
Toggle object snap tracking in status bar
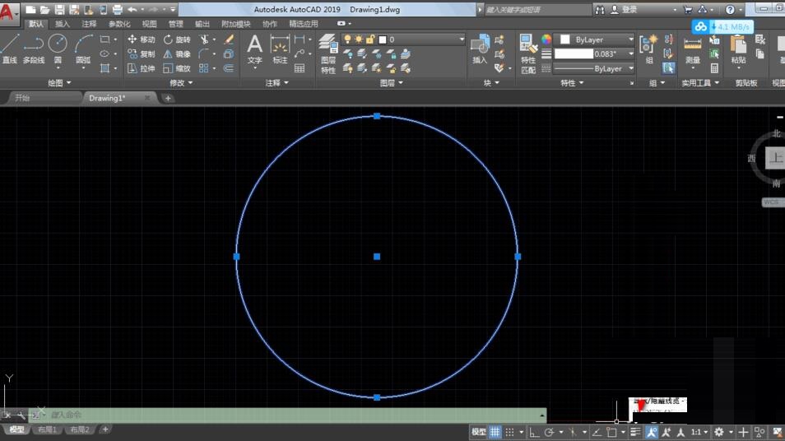click(x=597, y=431)
